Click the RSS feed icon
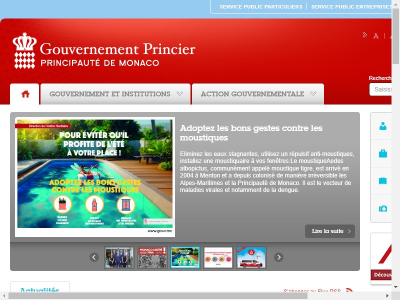The image size is (400, 300). pos(349,290)
